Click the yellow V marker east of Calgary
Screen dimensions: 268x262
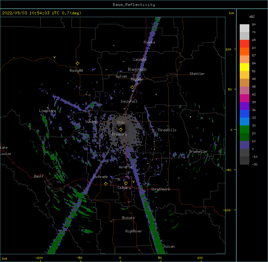pyautogui.click(x=133, y=182)
